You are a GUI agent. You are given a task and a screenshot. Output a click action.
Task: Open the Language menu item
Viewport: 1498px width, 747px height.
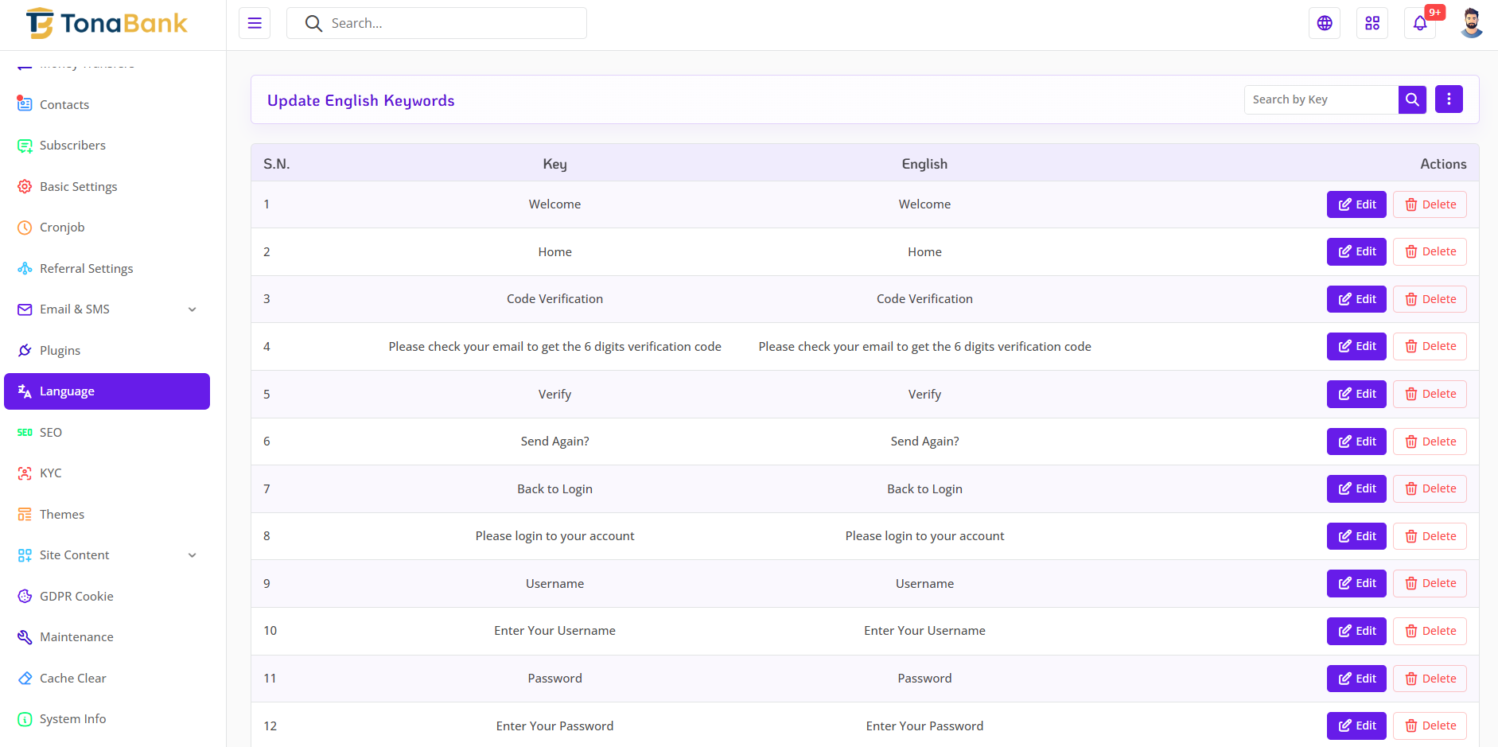[107, 391]
